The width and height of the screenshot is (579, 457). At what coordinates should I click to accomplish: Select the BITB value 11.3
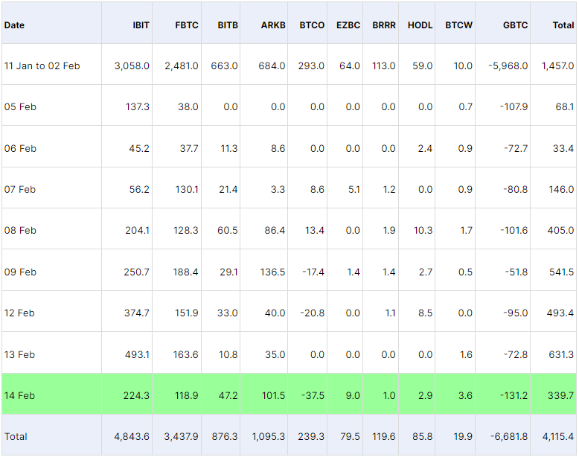(x=229, y=149)
